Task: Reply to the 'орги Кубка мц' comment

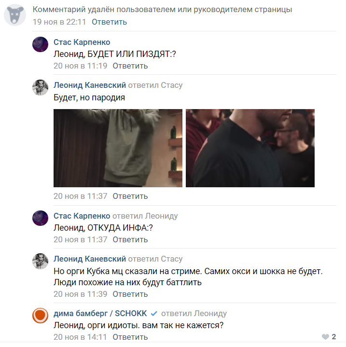Action: pos(130,294)
